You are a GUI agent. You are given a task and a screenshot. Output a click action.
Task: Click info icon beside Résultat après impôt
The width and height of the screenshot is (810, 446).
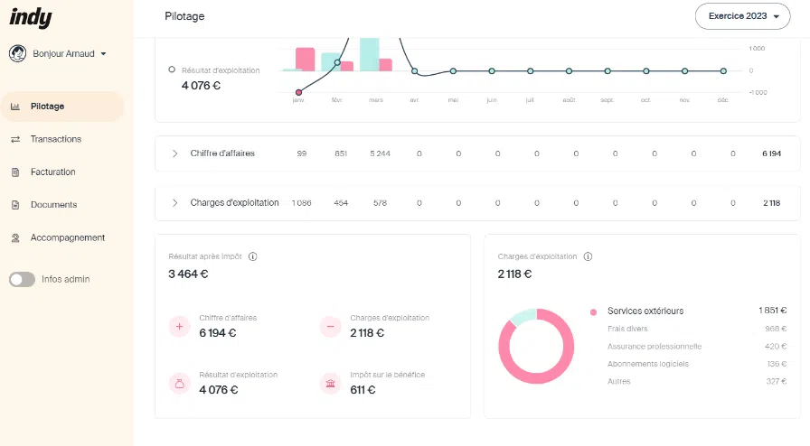click(252, 256)
